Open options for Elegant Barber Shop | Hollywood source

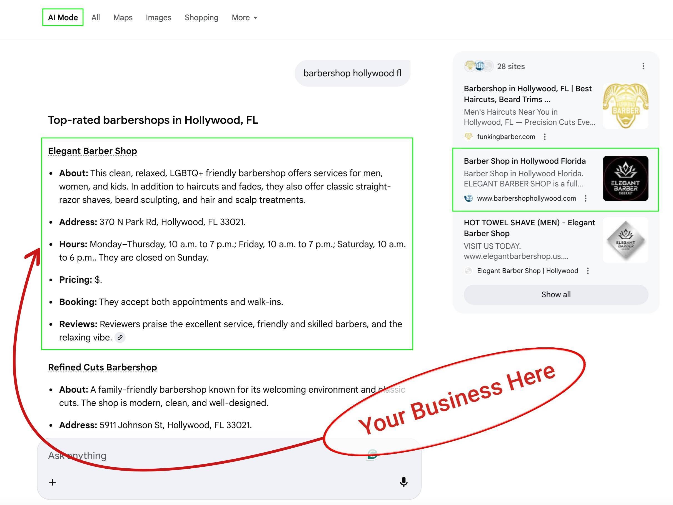[588, 271]
